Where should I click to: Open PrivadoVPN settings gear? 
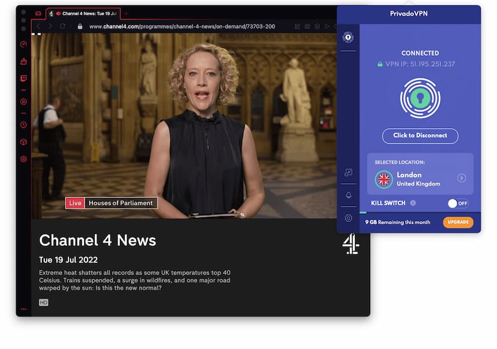click(x=348, y=218)
